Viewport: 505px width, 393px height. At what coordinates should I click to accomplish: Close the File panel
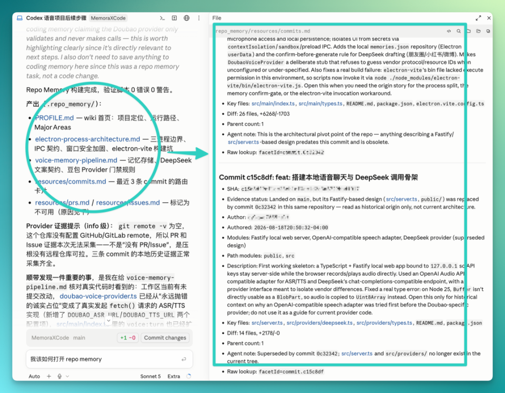489,18
